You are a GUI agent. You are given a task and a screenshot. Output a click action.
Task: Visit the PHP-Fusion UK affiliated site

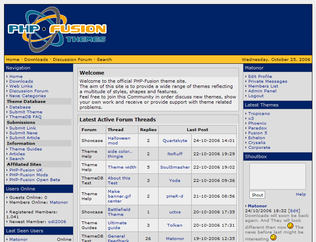(26, 170)
